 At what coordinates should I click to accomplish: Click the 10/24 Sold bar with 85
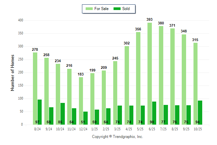coord(62,114)
